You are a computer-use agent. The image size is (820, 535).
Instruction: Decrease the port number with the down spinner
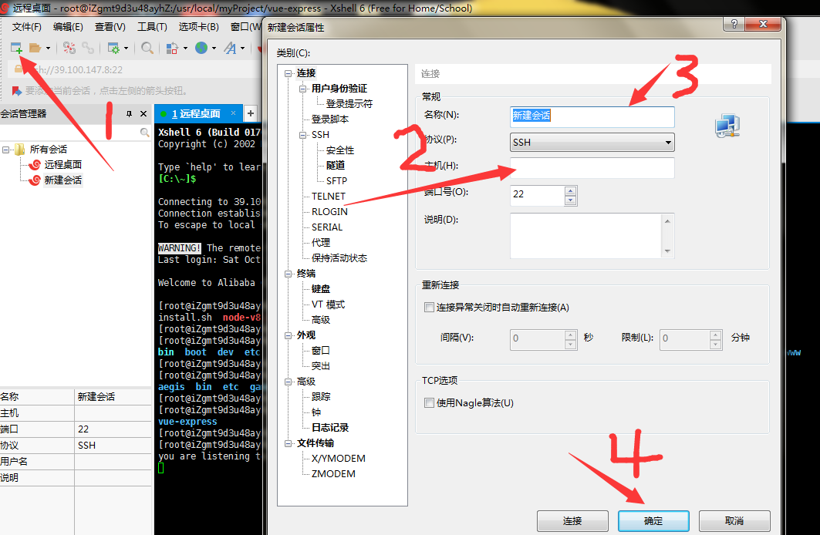pos(571,200)
